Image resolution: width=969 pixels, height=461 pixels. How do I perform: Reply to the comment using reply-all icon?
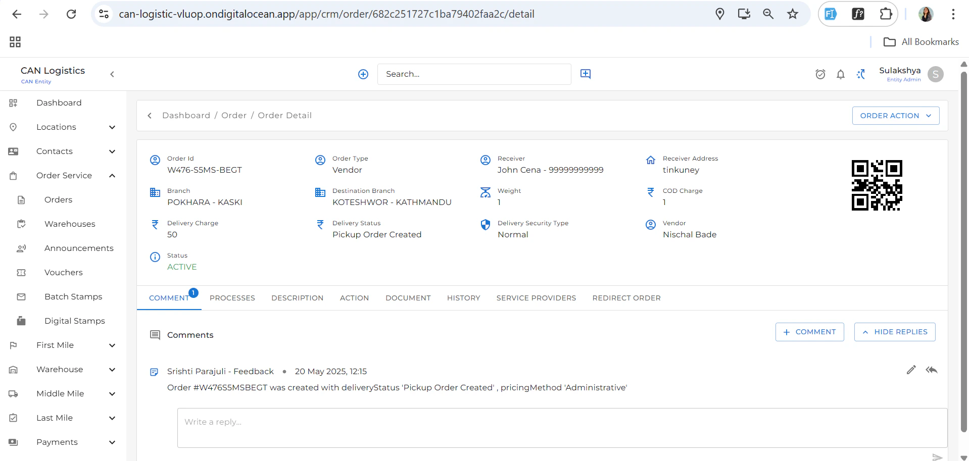932,370
